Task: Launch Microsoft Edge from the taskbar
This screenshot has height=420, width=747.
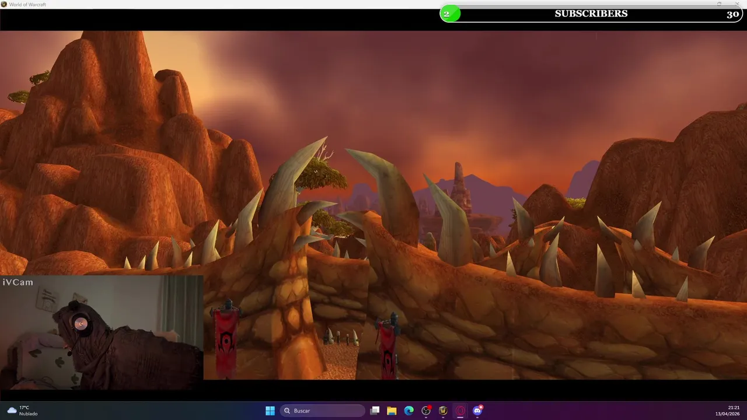Action: click(x=409, y=411)
